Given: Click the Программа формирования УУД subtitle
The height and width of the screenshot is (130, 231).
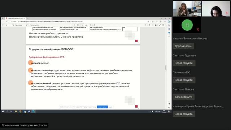Looking at the screenshot, I should click(47, 57).
